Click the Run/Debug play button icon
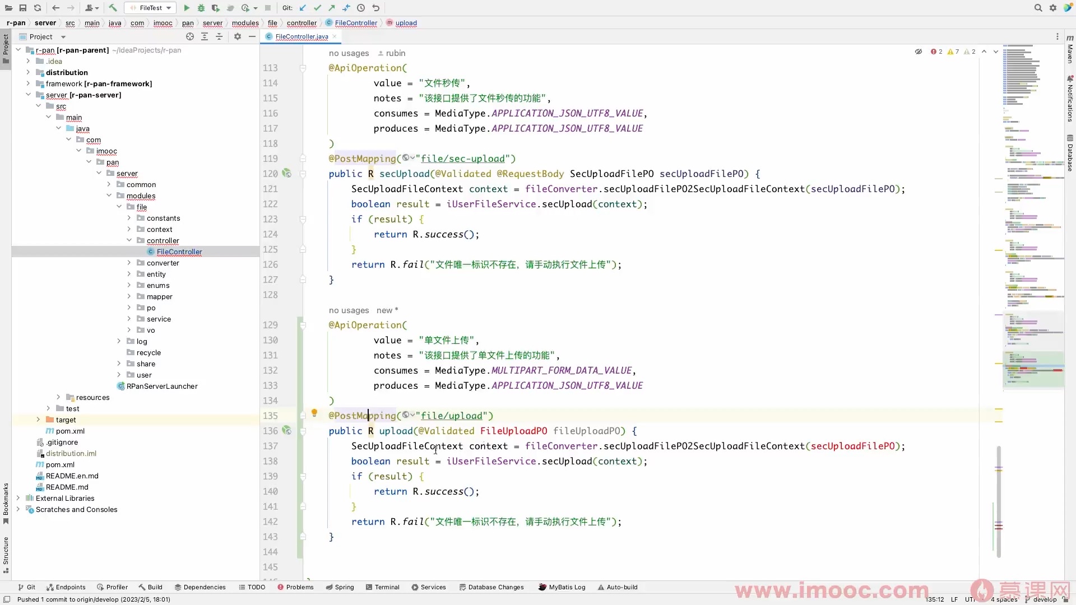This screenshot has width=1076, height=605. click(185, 7)
